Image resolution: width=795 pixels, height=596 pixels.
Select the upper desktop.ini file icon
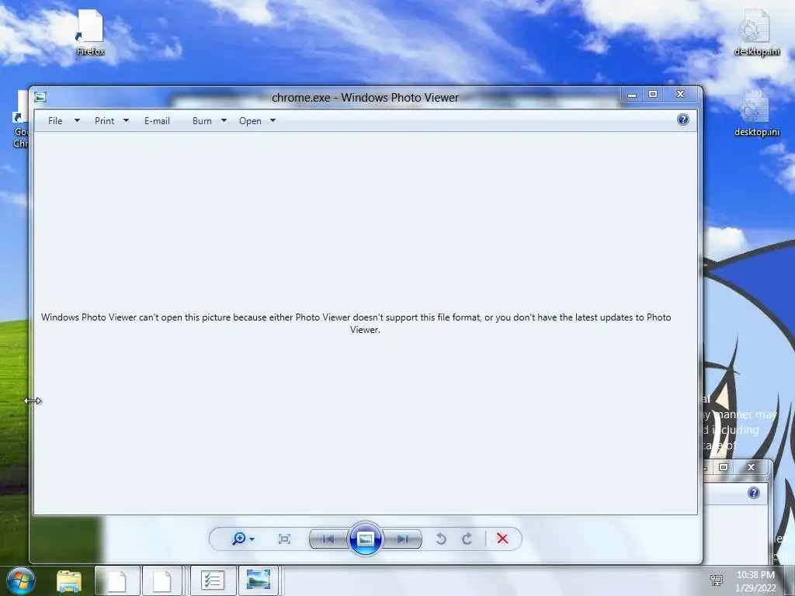tap(756, 33)
